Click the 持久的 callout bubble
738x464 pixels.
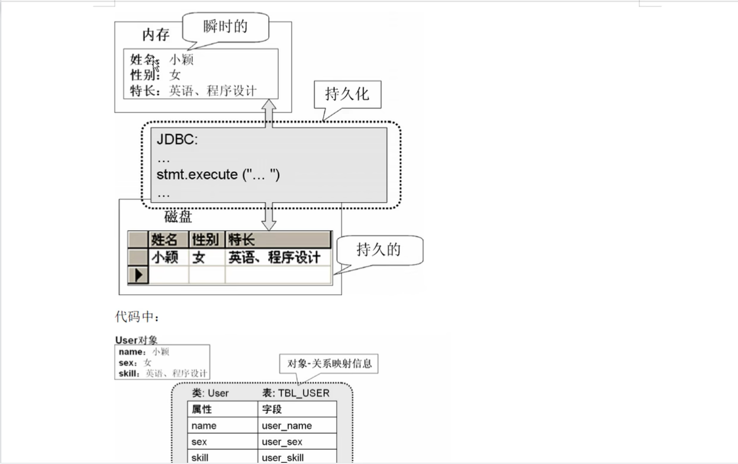pyautogui.click(x=379, y=250)
